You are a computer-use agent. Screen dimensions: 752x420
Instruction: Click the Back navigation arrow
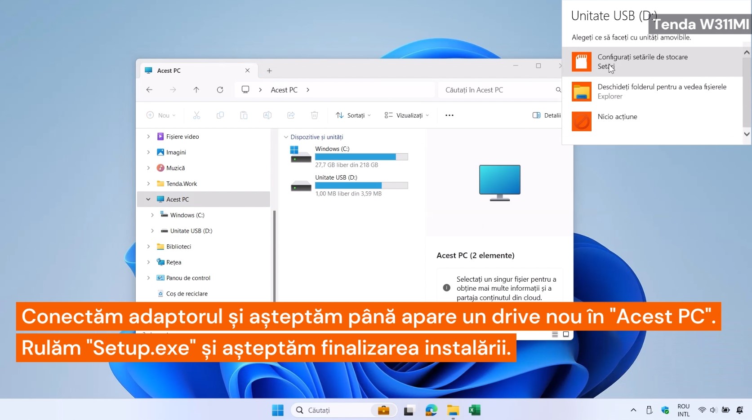point(149,90)
